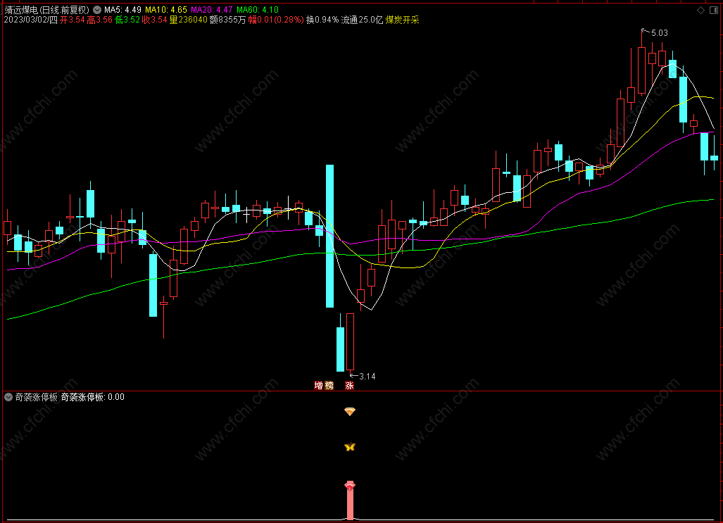Click the change value 幅0.01(0.28%)
Viewport: 723px width, 523px height.
[276, 20]
